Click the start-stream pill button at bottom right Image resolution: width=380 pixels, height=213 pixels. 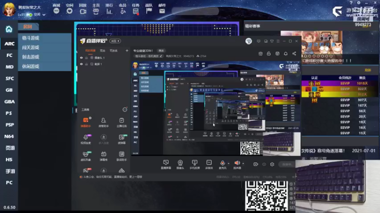click(x=287, y=164)
